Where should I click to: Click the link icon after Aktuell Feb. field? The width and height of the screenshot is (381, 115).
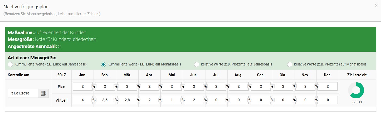116,100
